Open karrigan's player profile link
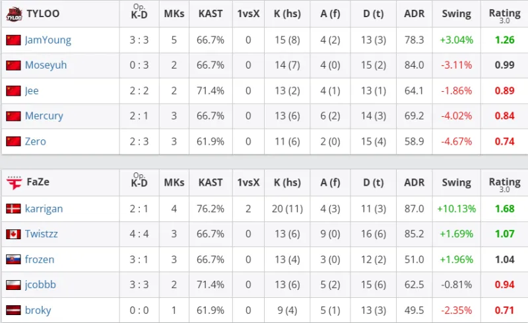Viewport: 528px width, 323px height. click(44, 209)
